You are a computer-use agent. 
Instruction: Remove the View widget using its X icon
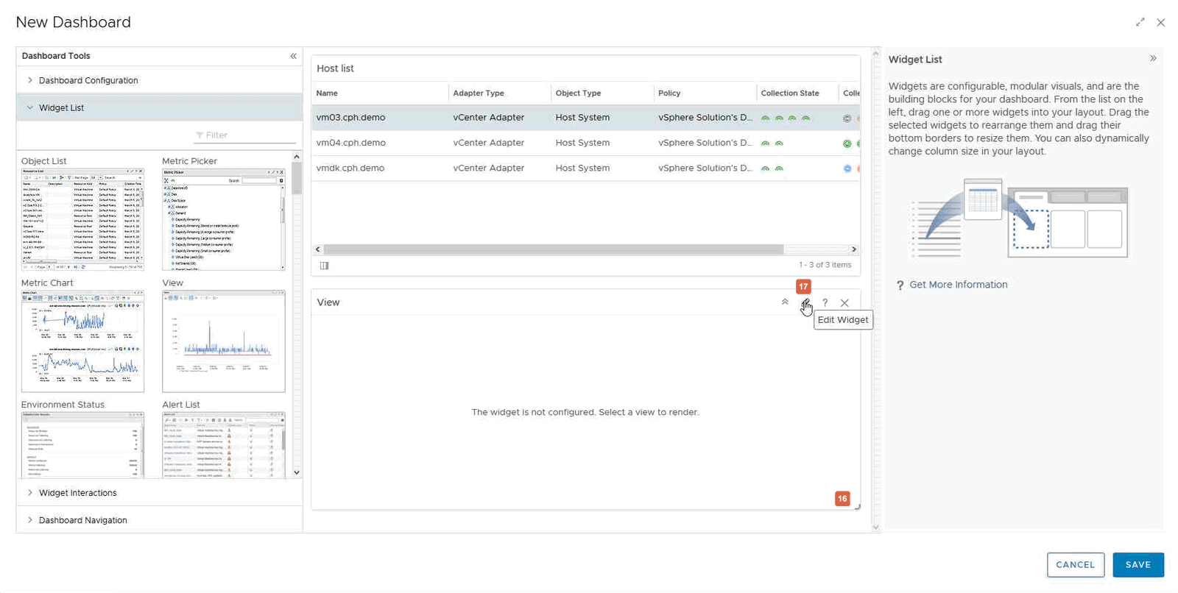coord(844,302)
